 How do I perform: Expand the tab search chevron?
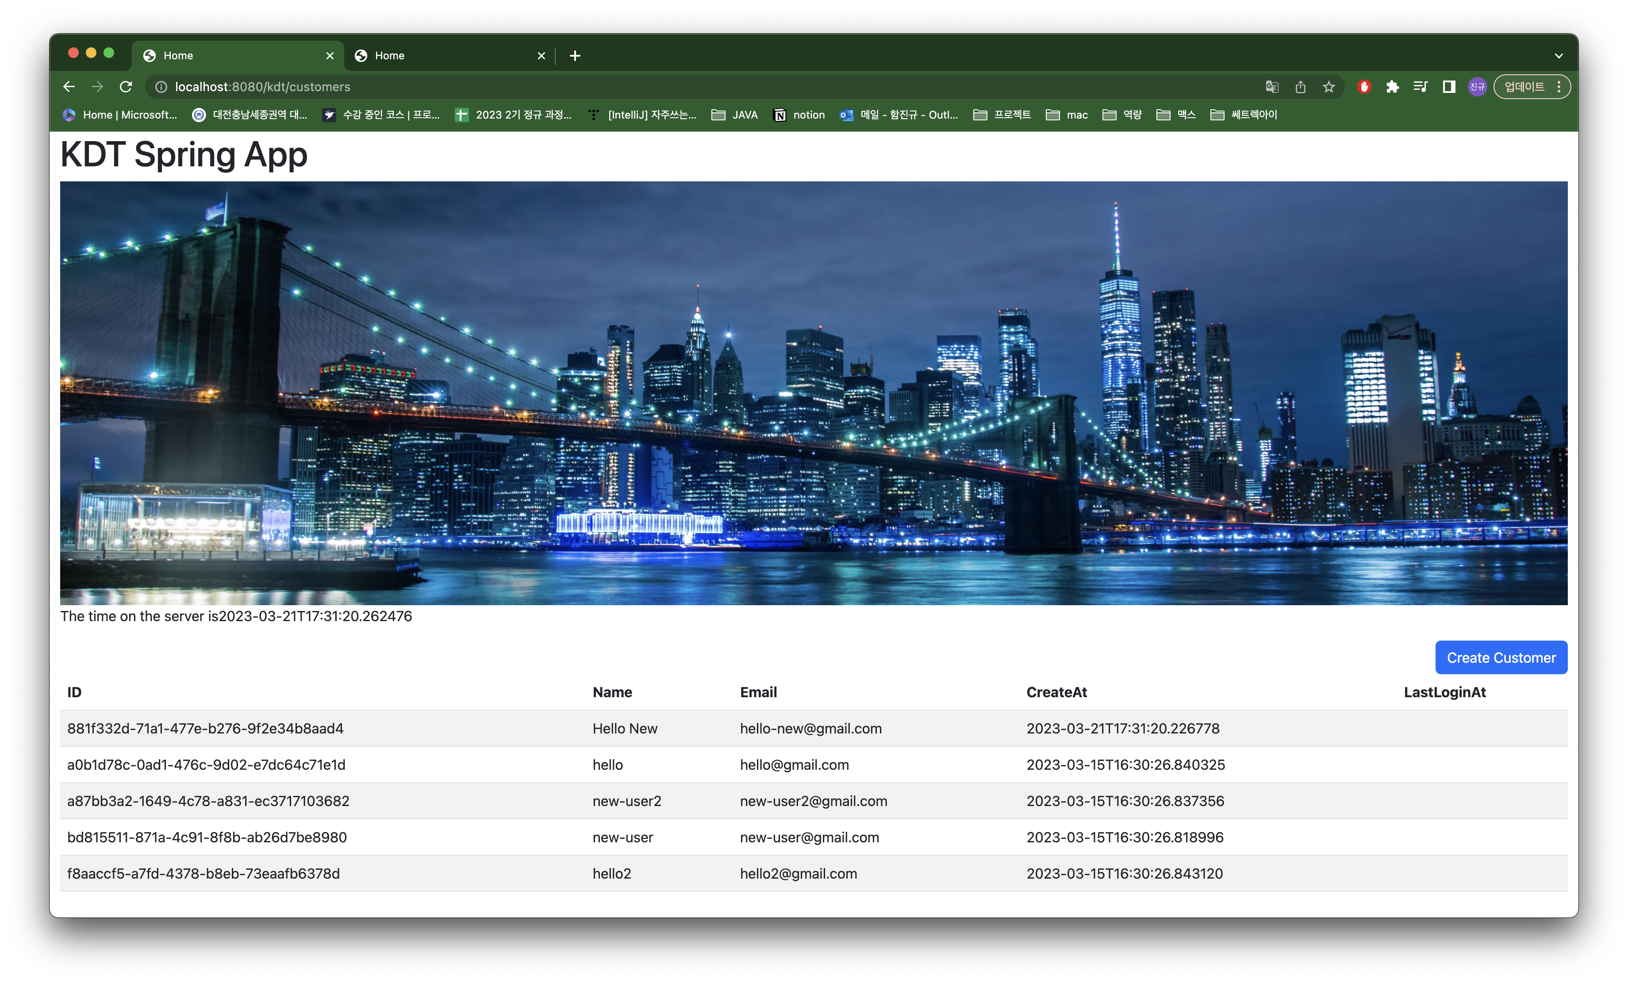1559,56
